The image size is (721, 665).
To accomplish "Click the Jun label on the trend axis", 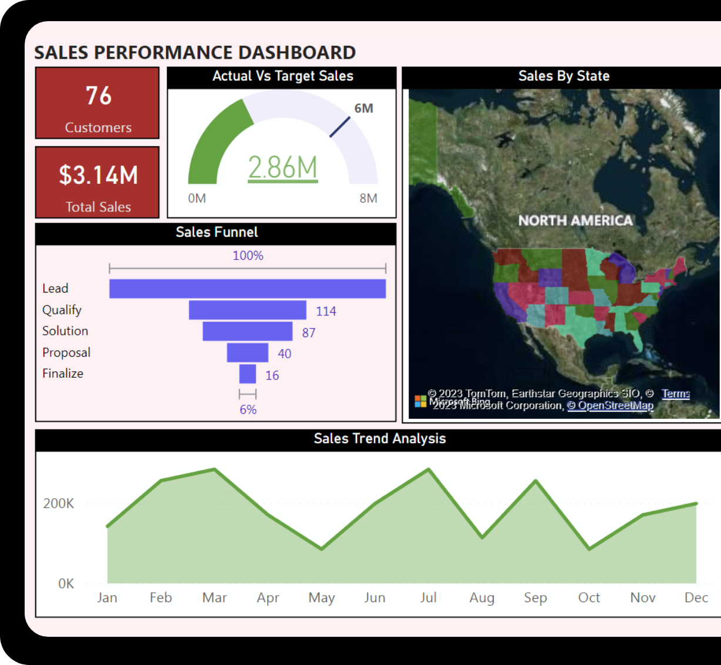I will (x=375, y=598).
